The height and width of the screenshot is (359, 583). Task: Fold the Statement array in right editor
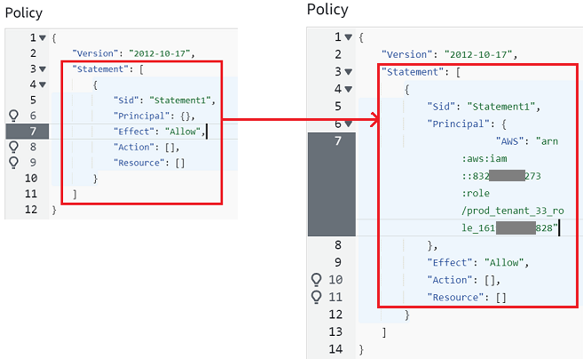click(348, 72)
